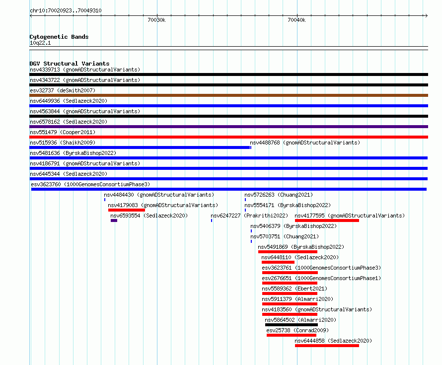442x365 pixels.
Task: Open nsv5406379 ByrskaBishop2022 label
Action: [294, 226]
